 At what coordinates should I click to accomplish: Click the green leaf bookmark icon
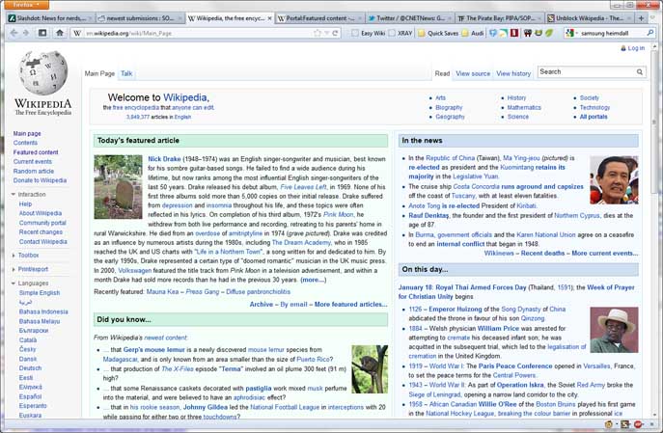(x=549, y=33)
